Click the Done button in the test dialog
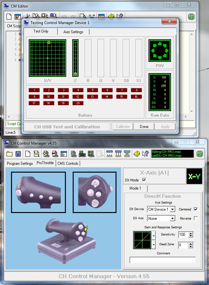Image resolution: width=209 pixels, height=285 pixels. tap(144, 127)
